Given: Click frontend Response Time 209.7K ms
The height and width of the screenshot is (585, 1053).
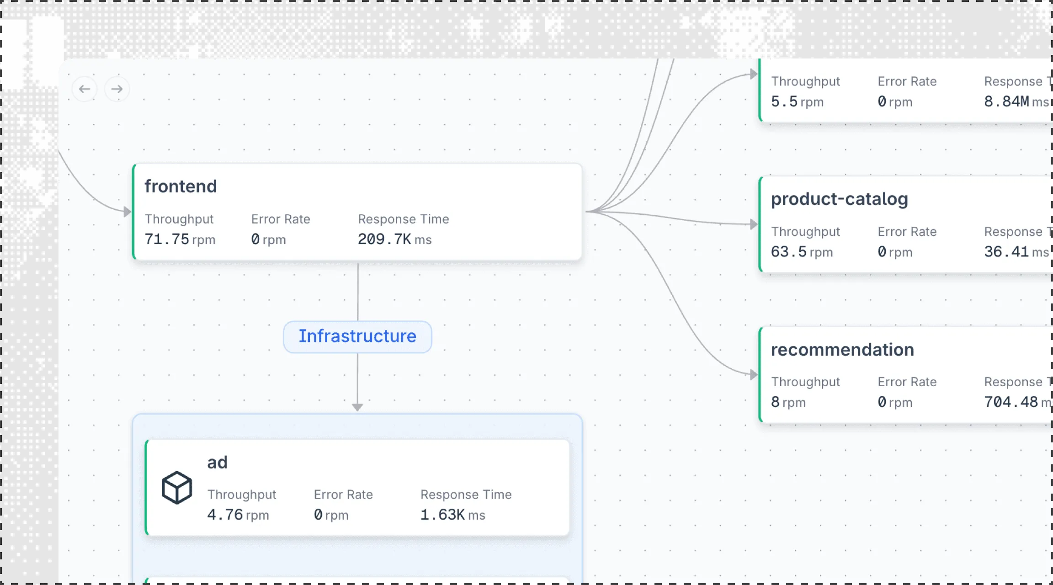Looking at the screenshot, I should pyautogui.click(x=394, y=239).
